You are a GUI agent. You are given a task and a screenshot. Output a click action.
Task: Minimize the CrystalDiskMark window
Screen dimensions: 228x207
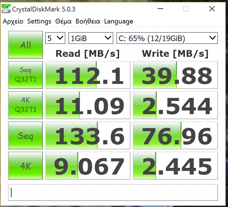160,9
